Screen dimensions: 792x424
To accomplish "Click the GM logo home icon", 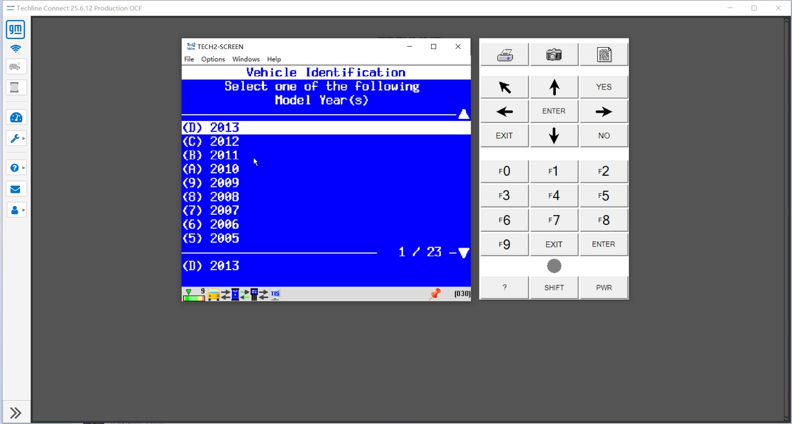I will pos(16,30).
